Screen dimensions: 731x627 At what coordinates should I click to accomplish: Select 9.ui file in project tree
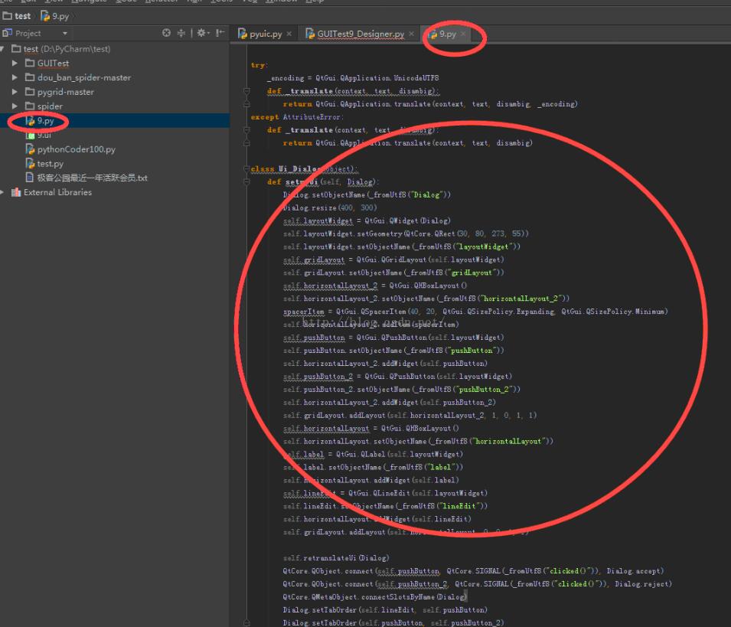click(44, 135)
